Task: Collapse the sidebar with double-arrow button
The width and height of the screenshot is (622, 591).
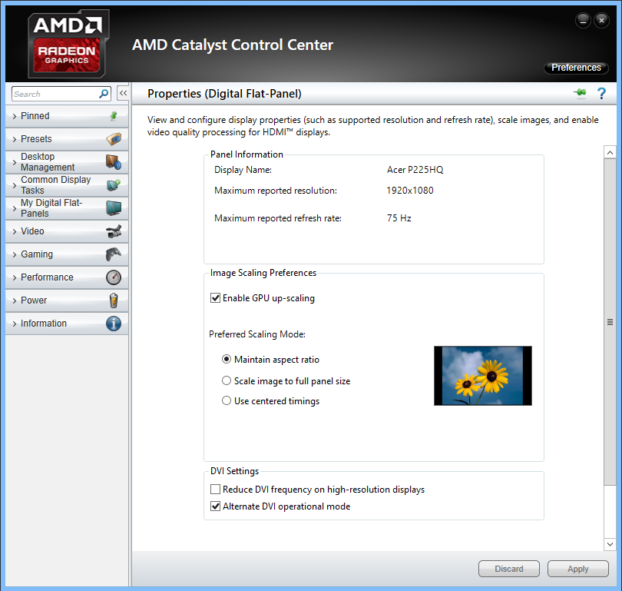Action: [123, 93]
